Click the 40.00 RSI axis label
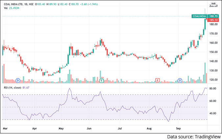Screen dimensions: 222x140 pyautogui.click(x=213, y=113)
